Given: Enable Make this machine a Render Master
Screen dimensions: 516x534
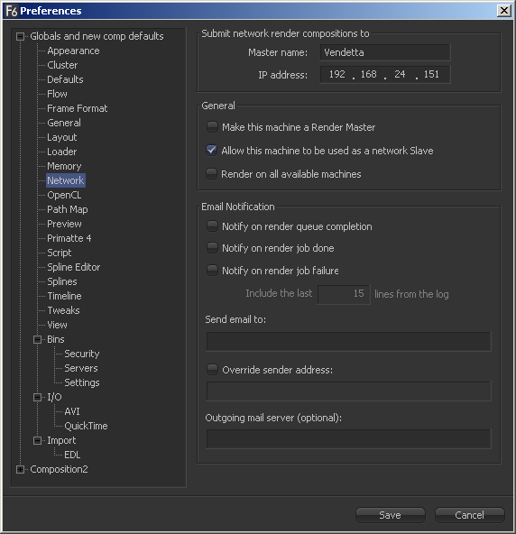Looking at the screenshot, I should point(212,127).
